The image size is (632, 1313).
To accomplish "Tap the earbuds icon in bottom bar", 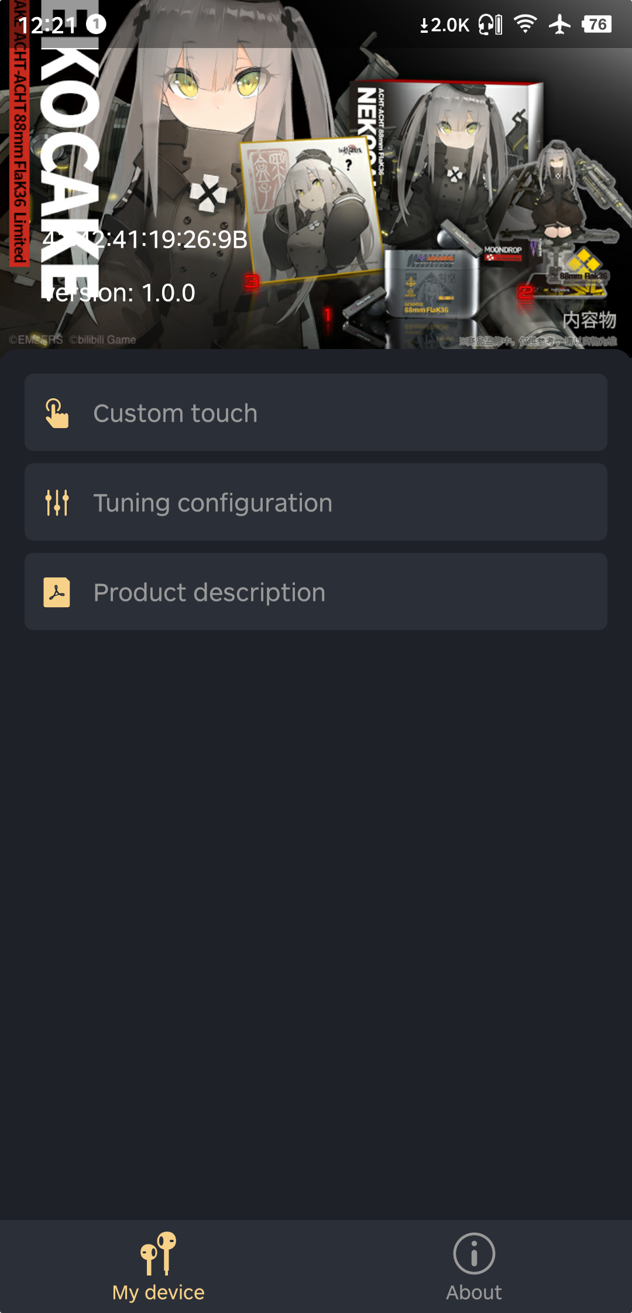I will click(x=158, y=1253).
